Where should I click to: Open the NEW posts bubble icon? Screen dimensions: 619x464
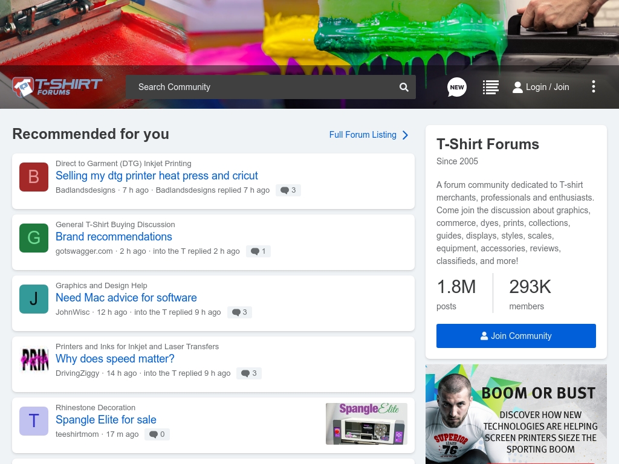pos(457,87)
